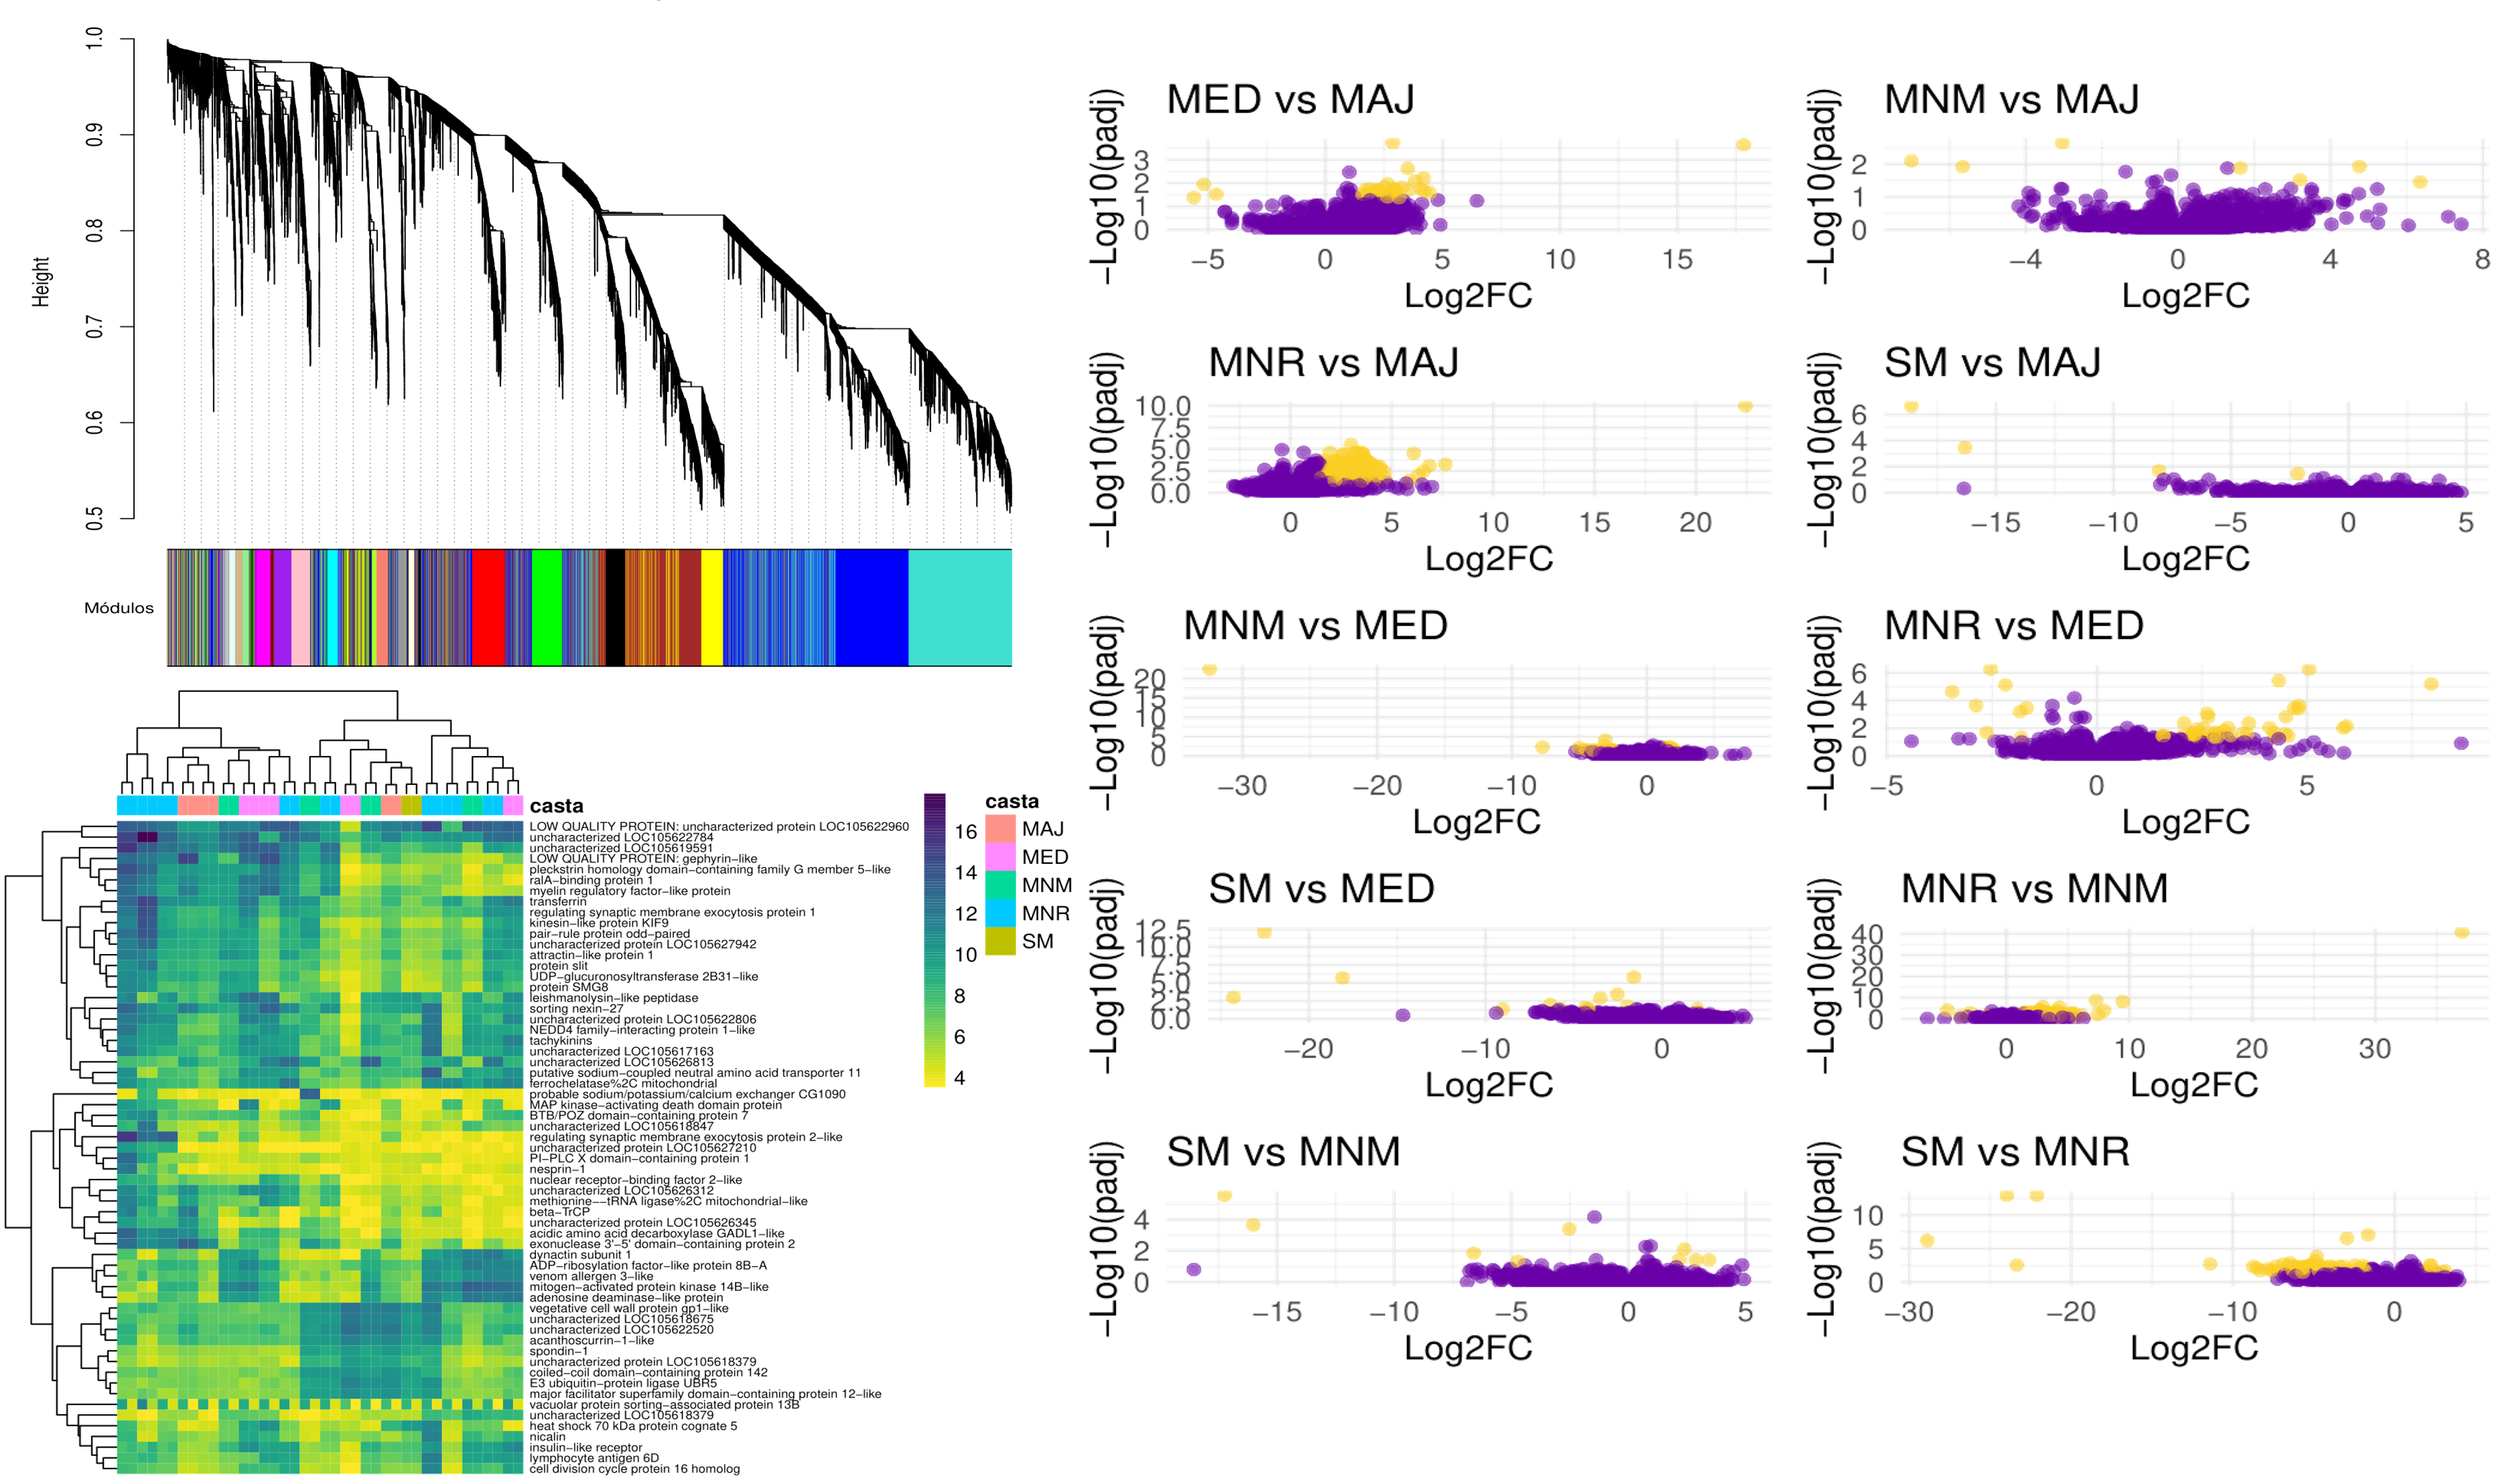2507x1484 pixels.
Task: Click the 'tachykinins' heatmap row label
Action: (x=561, y=1041)
